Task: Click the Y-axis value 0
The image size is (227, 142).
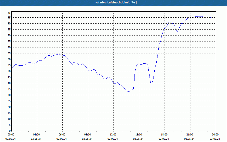Action: [10, 131]
